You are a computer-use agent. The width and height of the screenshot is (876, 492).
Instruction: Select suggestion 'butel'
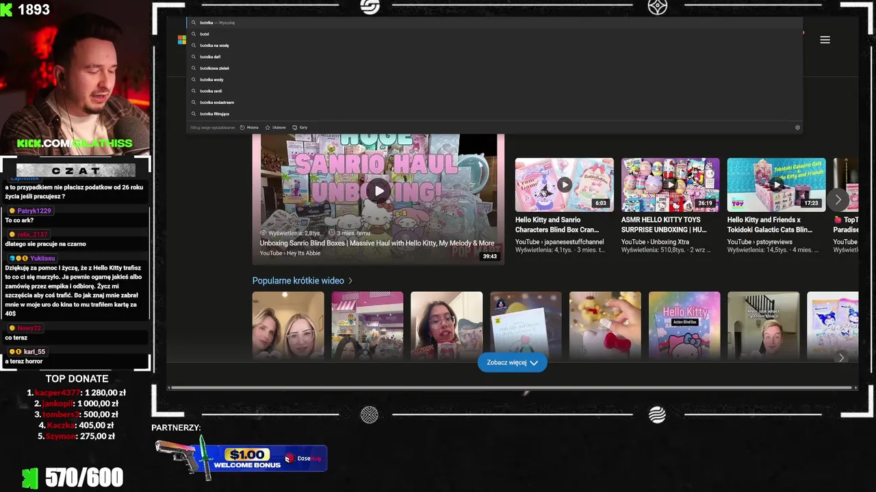pyautogui.click(x=494, y=33)
